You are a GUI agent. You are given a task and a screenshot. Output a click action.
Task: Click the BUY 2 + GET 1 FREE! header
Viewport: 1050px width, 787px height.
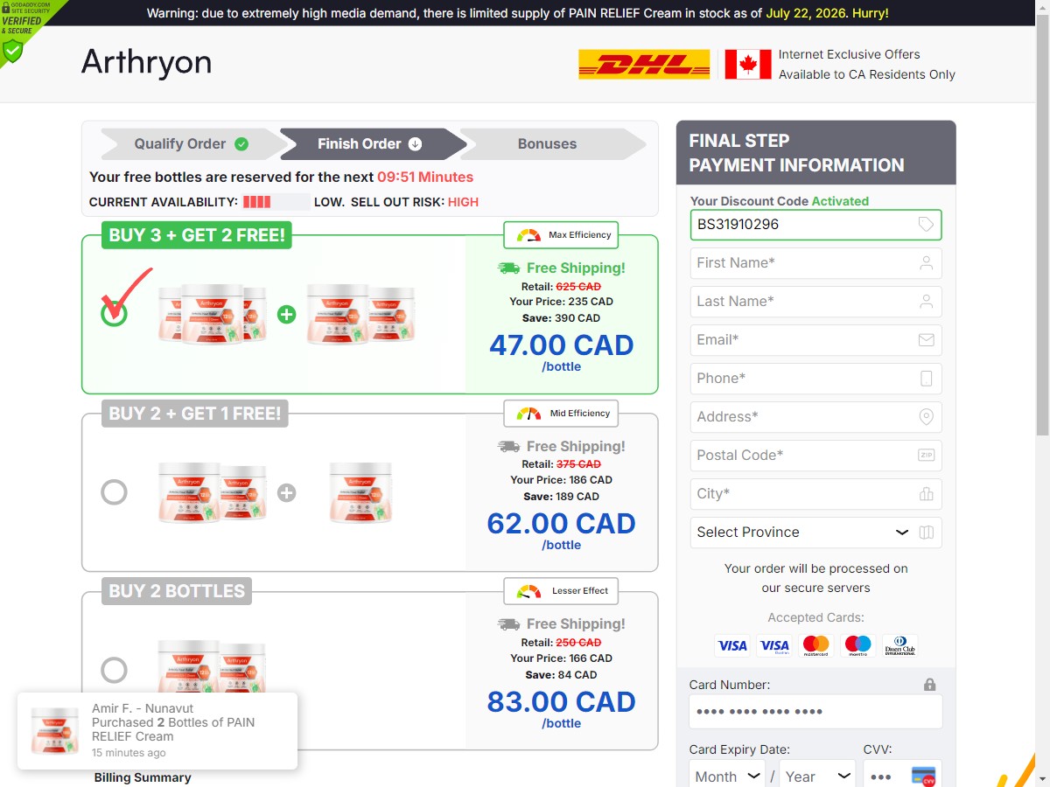click(x=195, y=414)
